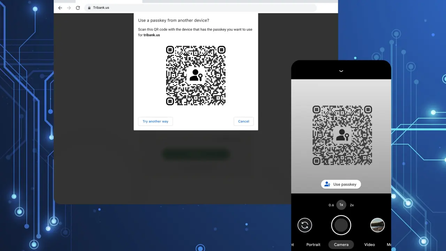Image resolution: width=446 pixels, height=251 pixels.
Task: Click the passkey icon inside the dialog QR code
Action: pos(195,75)
